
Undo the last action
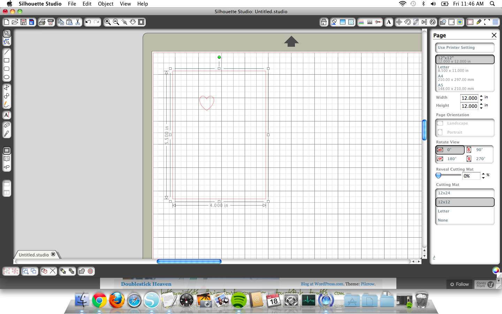pos(88,22)
